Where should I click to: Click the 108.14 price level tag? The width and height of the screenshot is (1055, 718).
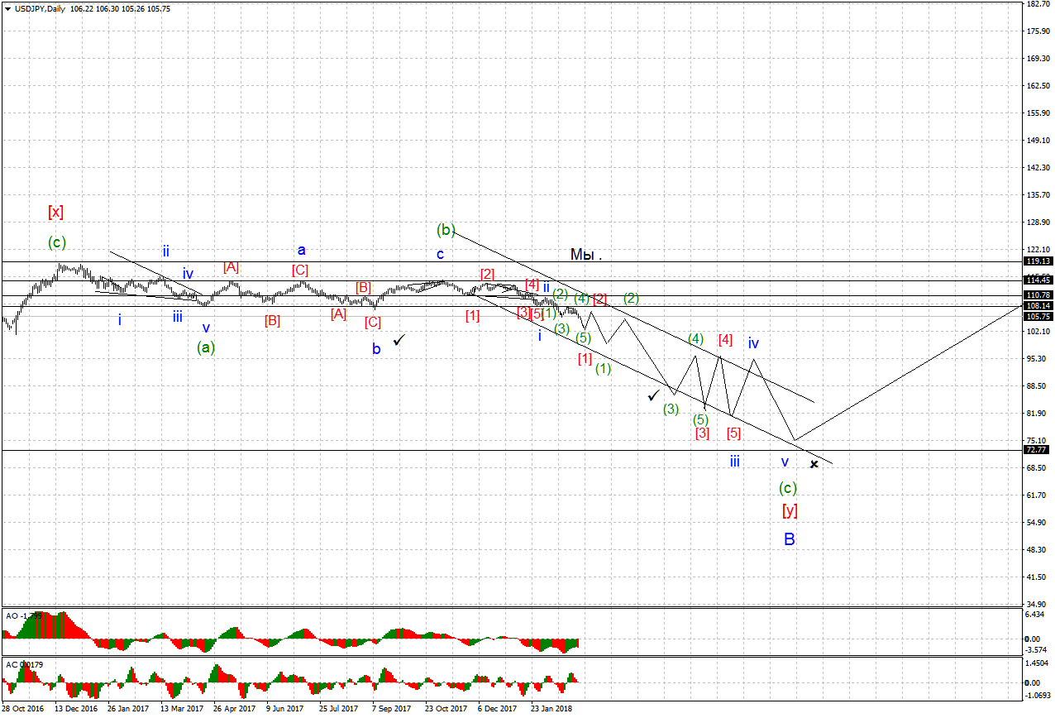[x=1037, y=306]
